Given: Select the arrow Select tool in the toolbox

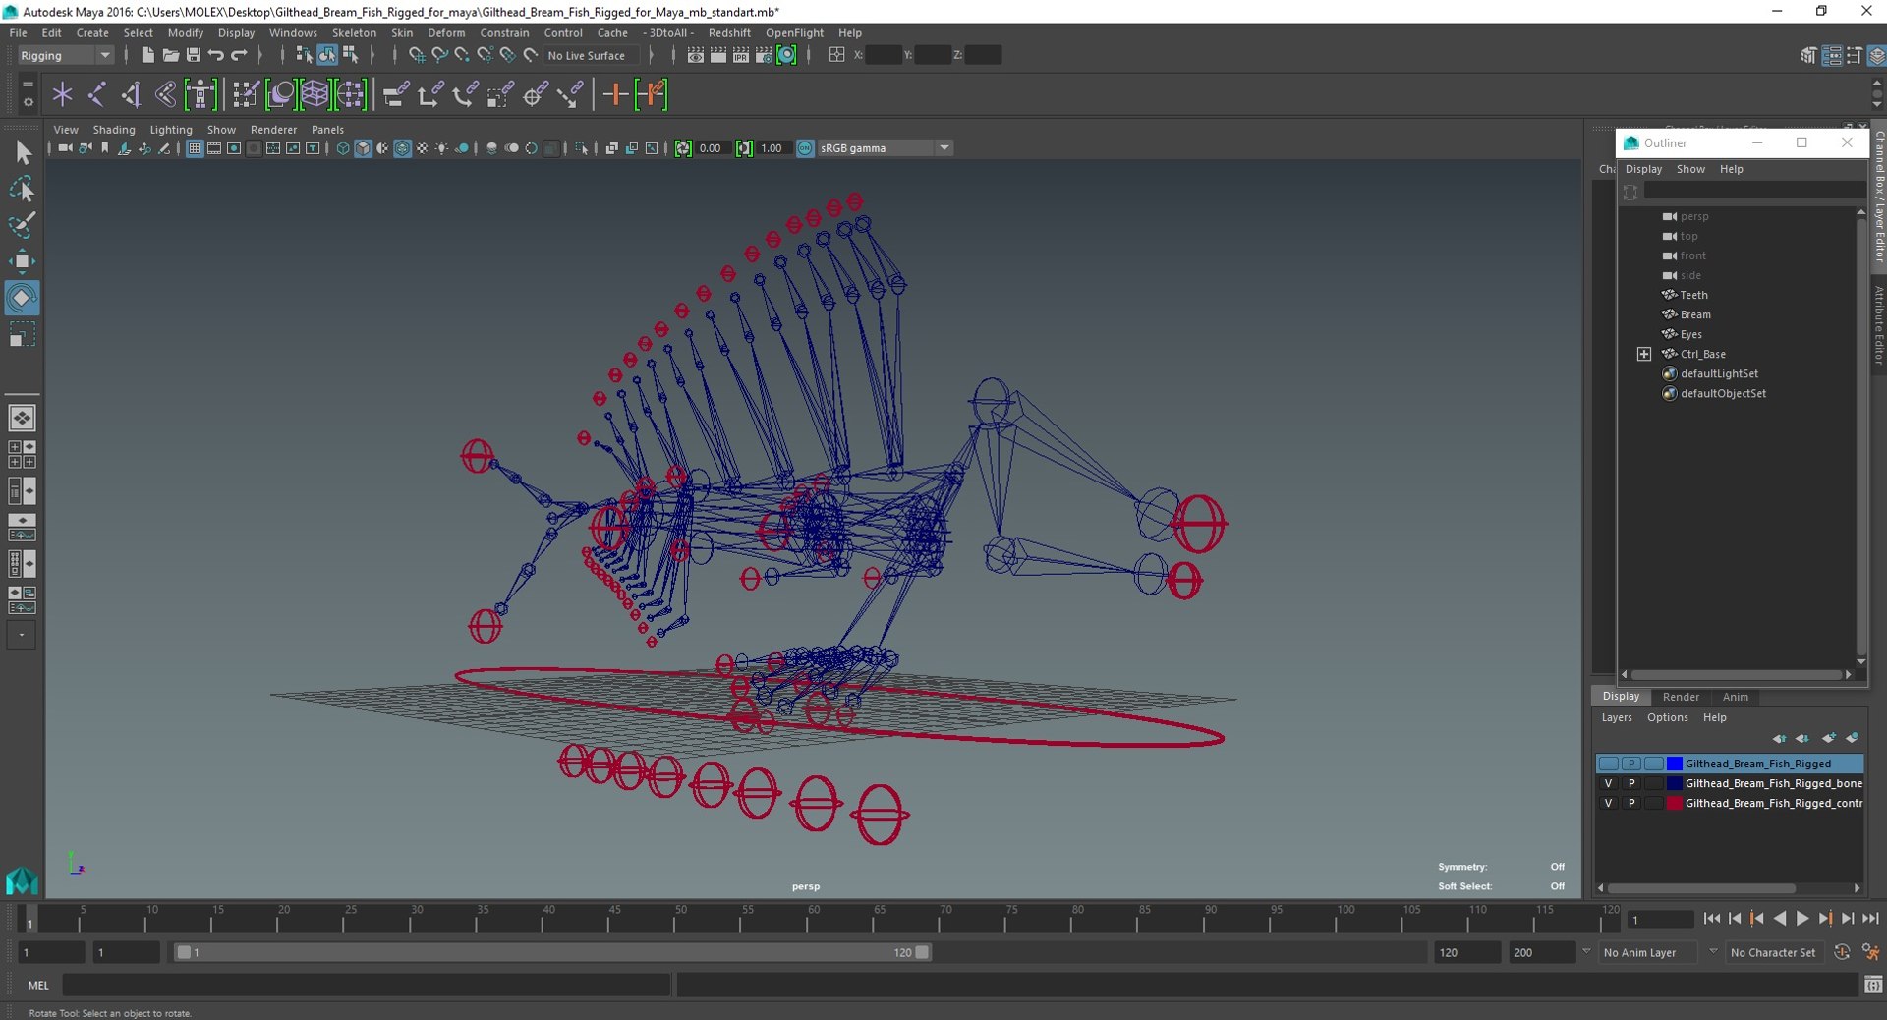Looking at the screenshot, I should click(23, 151).
